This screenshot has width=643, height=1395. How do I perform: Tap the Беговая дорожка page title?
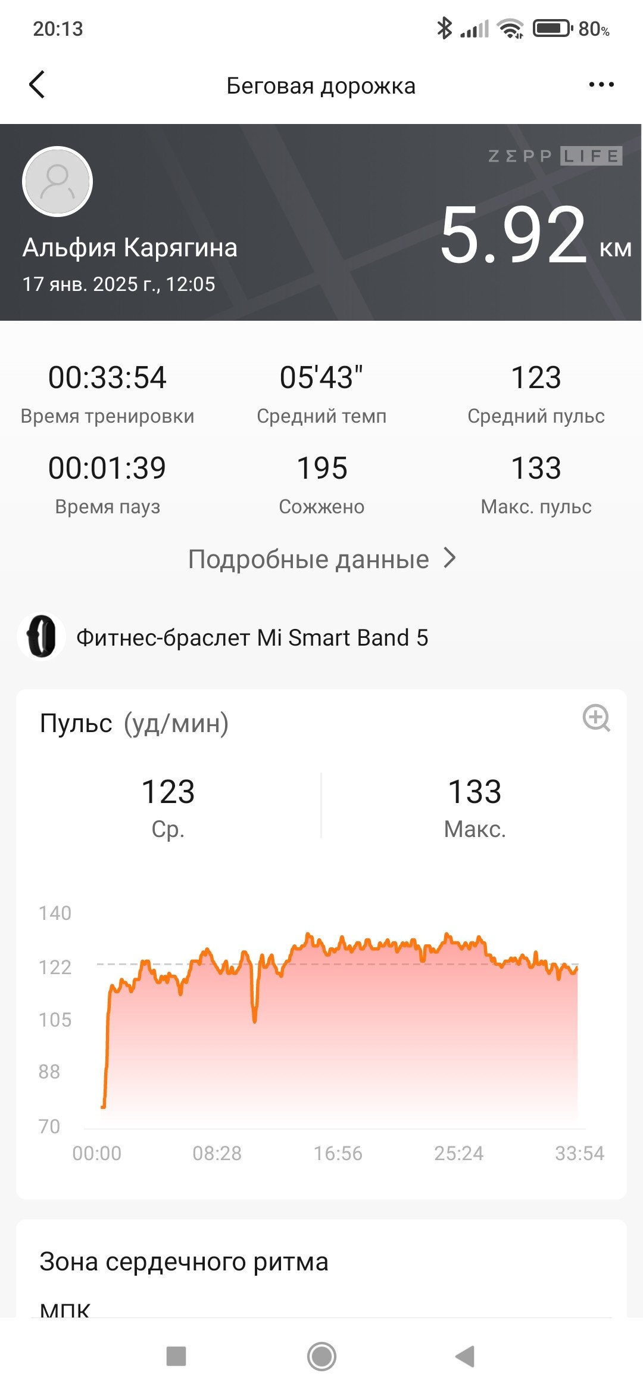pyautogui.click(x=321, y=86)
